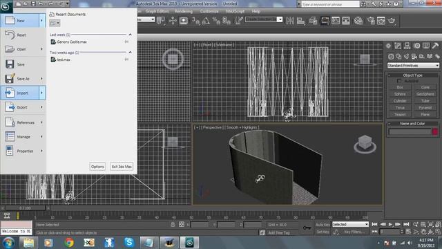This screenshot has height=249, width=442.
Task: Click the time slider 0/100 handle
Action: pos(25,208)
